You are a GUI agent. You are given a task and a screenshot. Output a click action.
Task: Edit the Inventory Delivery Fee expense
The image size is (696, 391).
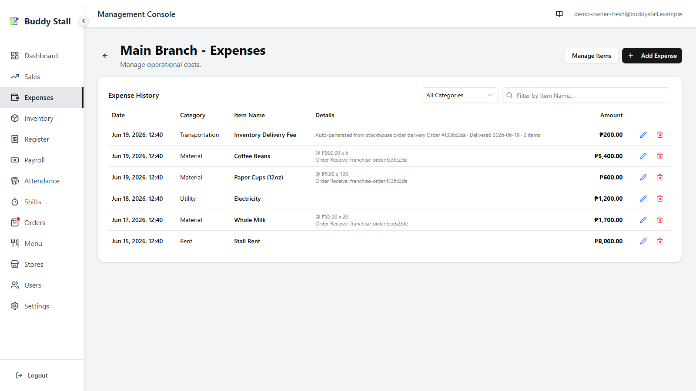(x=643, y=135)
